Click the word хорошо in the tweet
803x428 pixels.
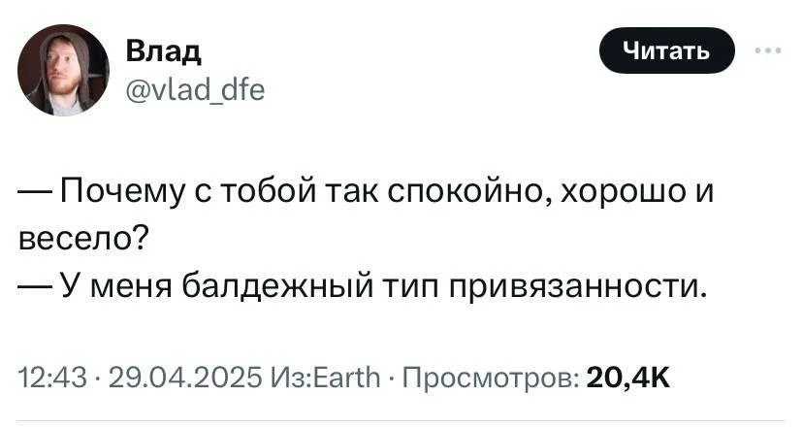[x=611, y=188]
